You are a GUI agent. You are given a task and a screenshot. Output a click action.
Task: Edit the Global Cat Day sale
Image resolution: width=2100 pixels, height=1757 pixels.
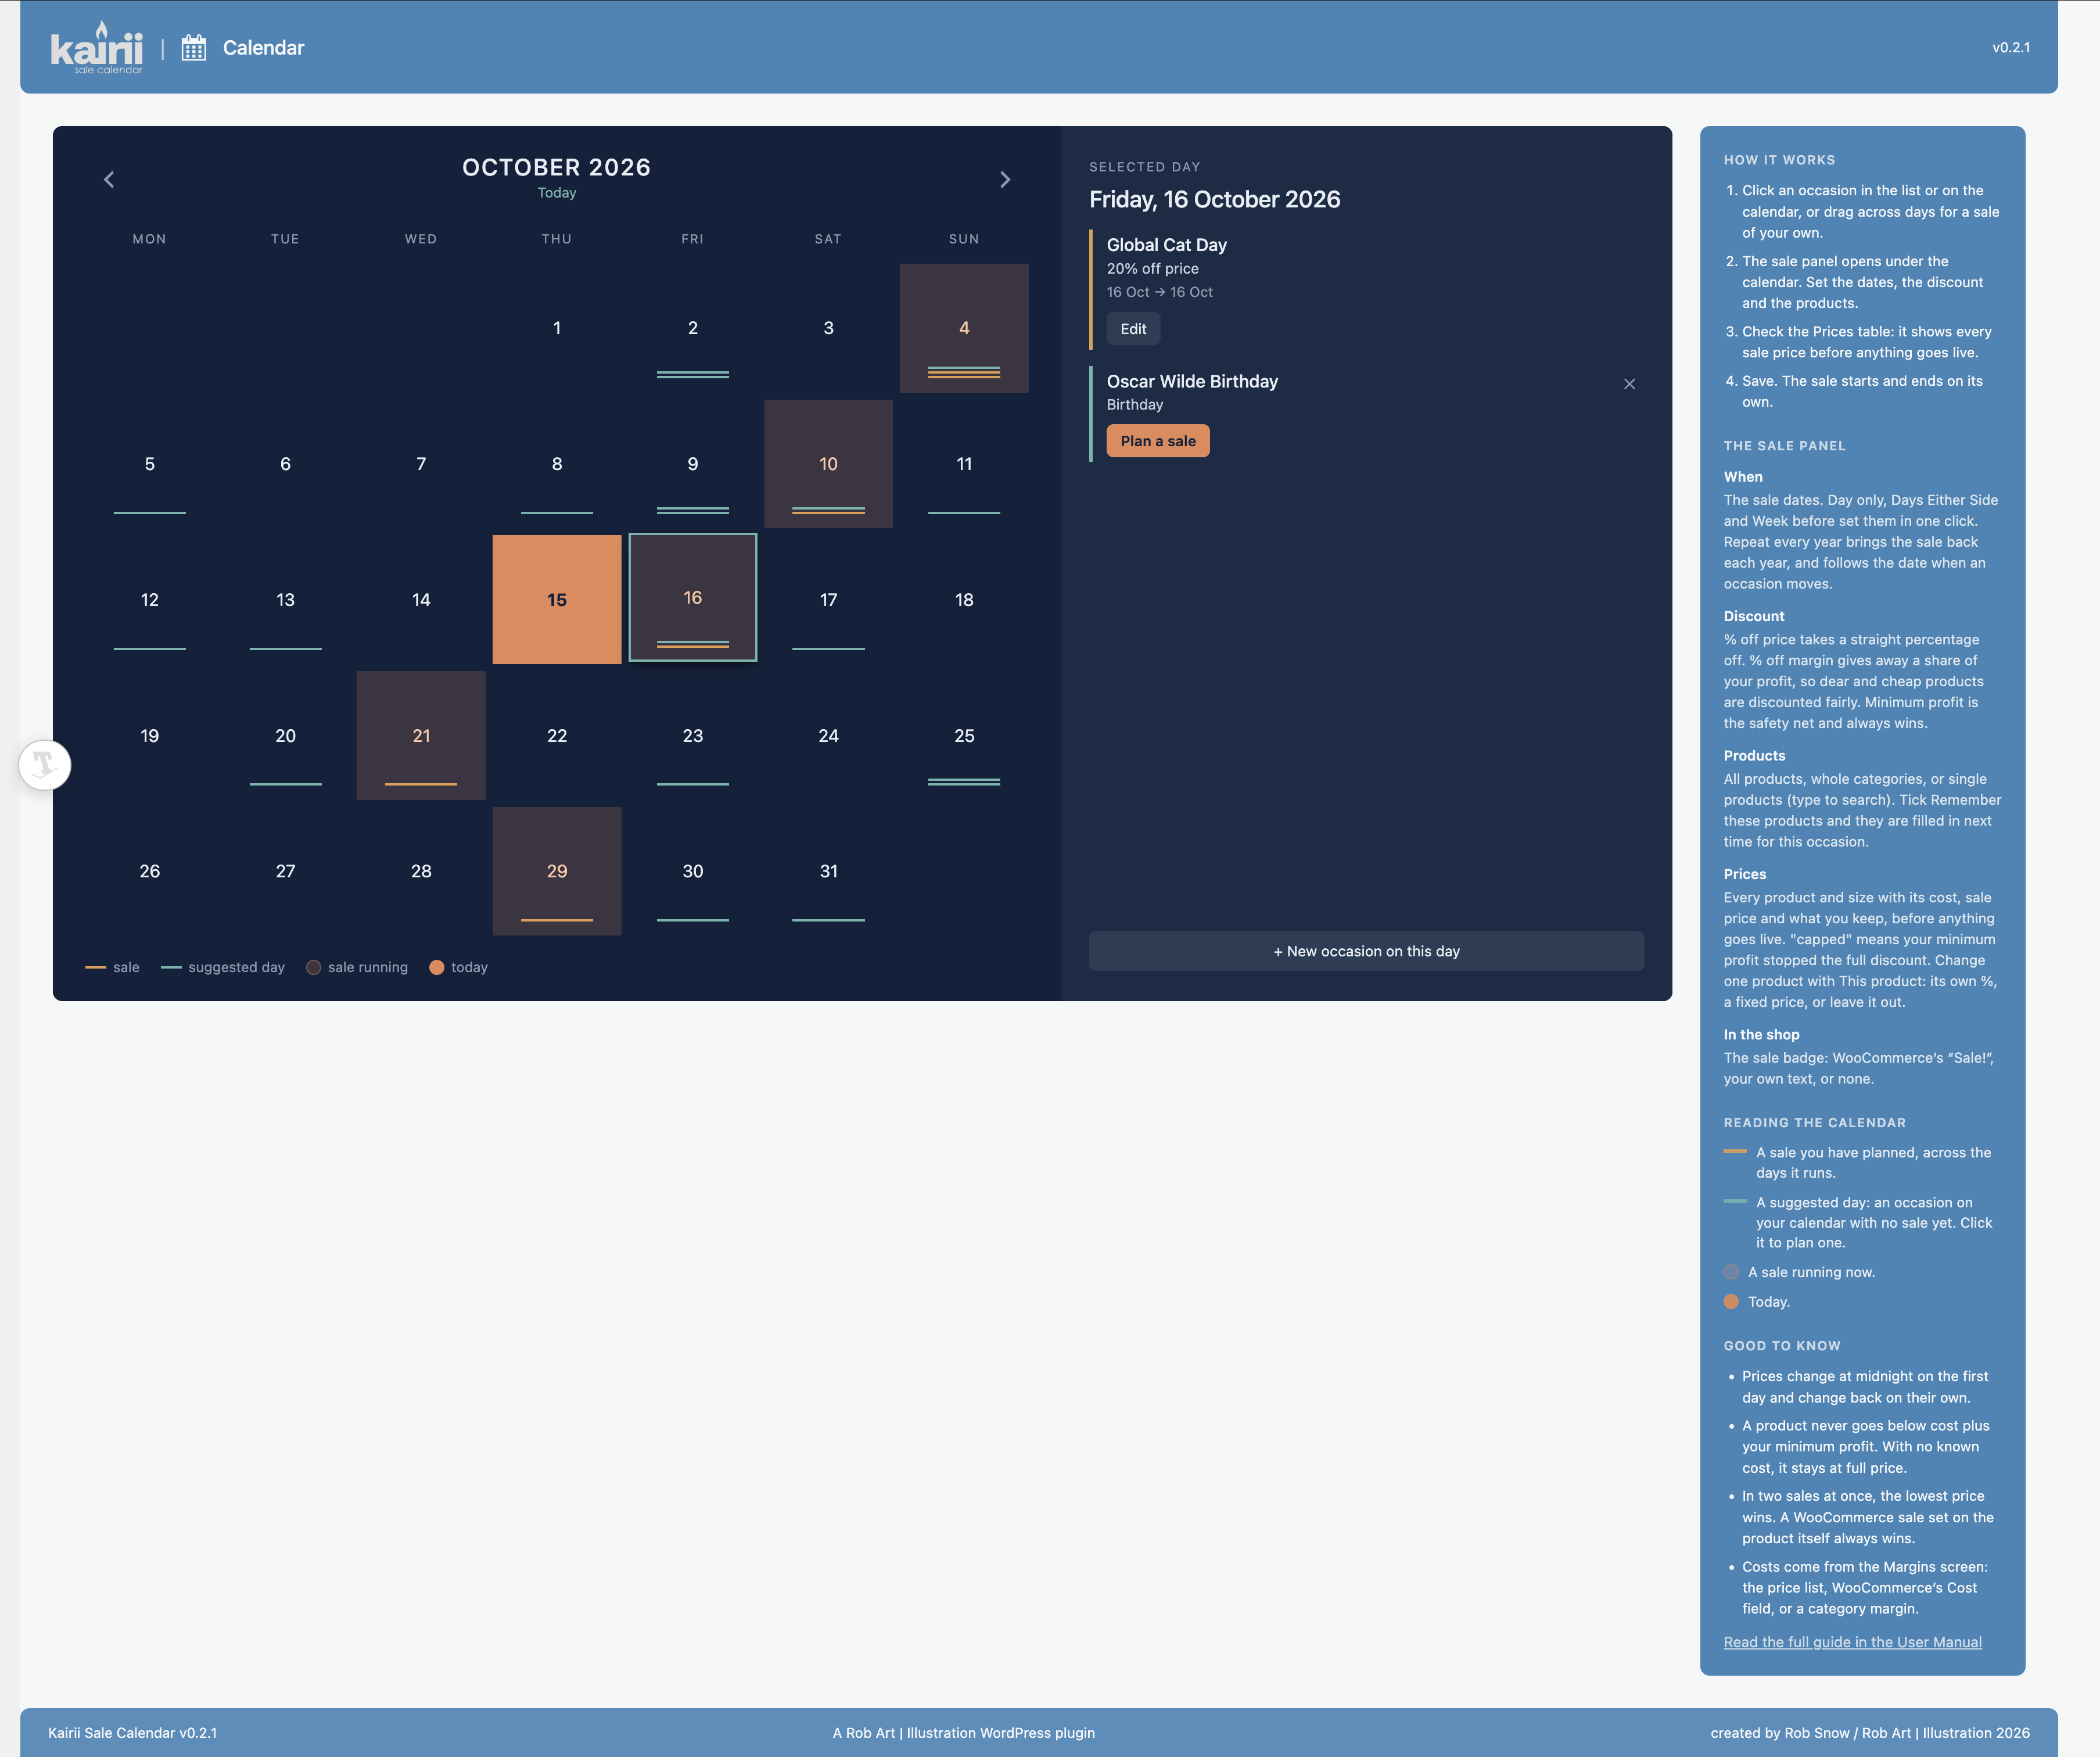pyautogui.click(x=1133, y=329)
